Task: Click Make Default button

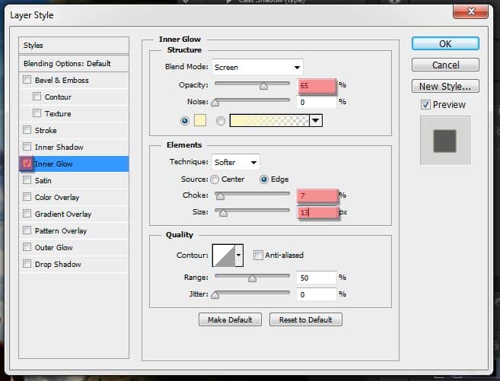Action: click(x=230, y=319)
